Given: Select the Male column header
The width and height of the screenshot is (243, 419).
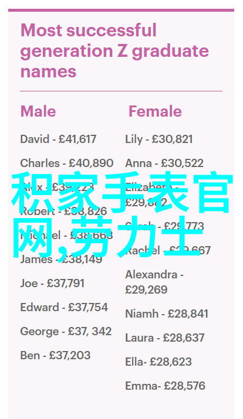Looking at the screenshot, I should pyautogui.click(x=38, y=111).
